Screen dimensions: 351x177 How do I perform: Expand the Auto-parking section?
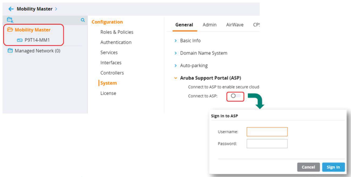click(176, 65)
